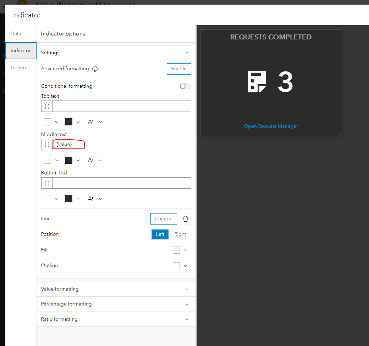
Task: Open Middle text size A icon
Action: (x=90, y=160)
